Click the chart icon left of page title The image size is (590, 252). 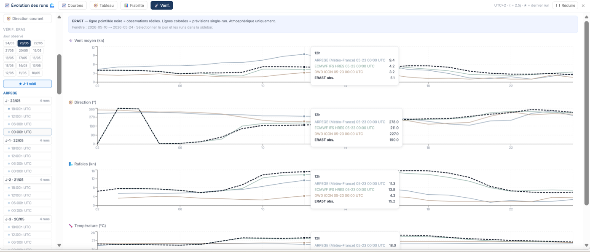coord(7,5)
